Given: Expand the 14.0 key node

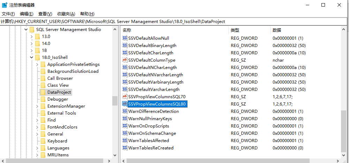Looking at the screenshot, I should pyautogui.click(x=32, y=44).
